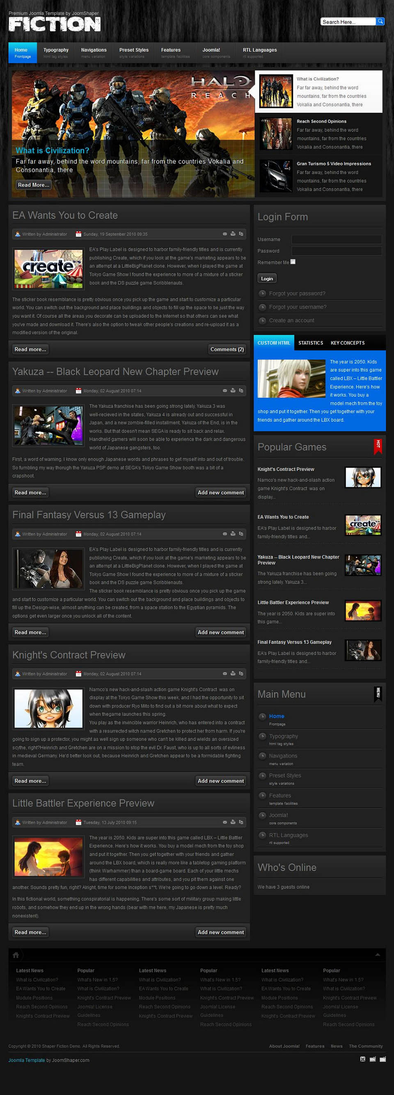Open PDF of Yakuza Black Leopard article
Viewport: 394px width, 1095px height.
point(241,391)
